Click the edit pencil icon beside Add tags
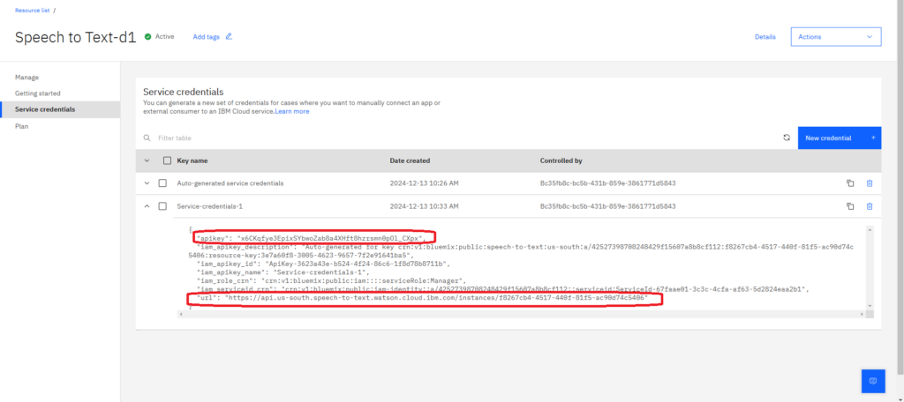904x402 pixels. pos(229,36)
